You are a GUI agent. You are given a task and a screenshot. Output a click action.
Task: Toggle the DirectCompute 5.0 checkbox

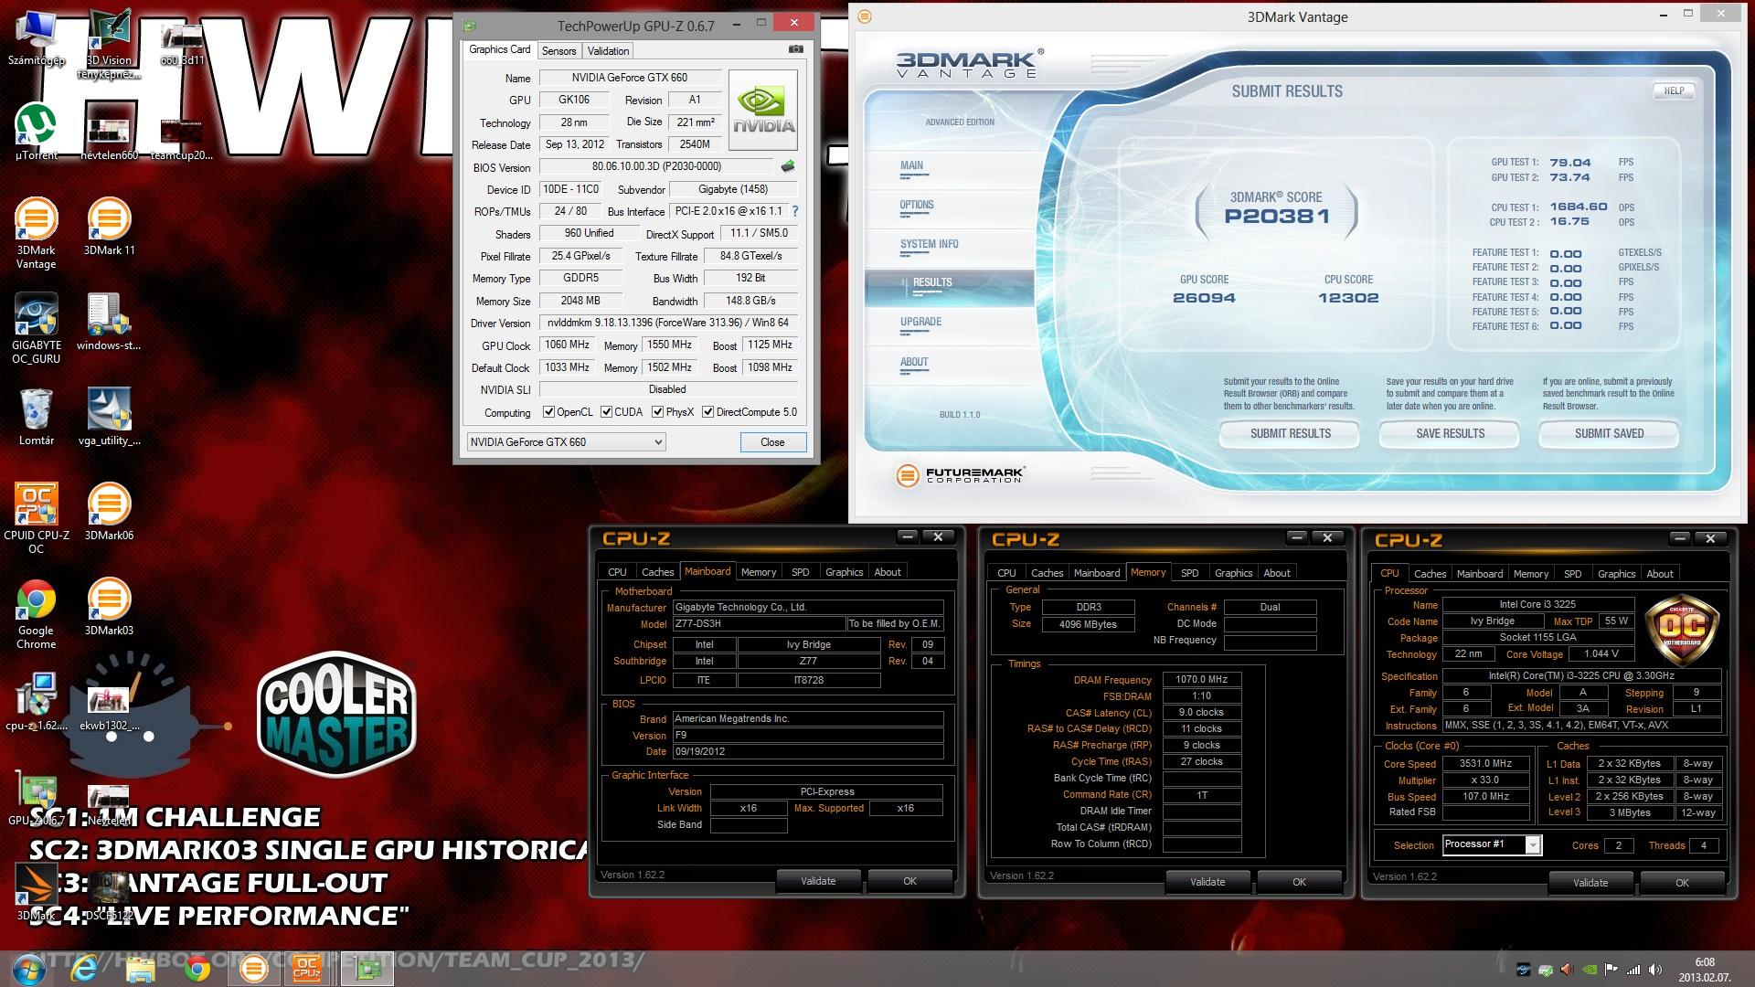coord(707,412)
